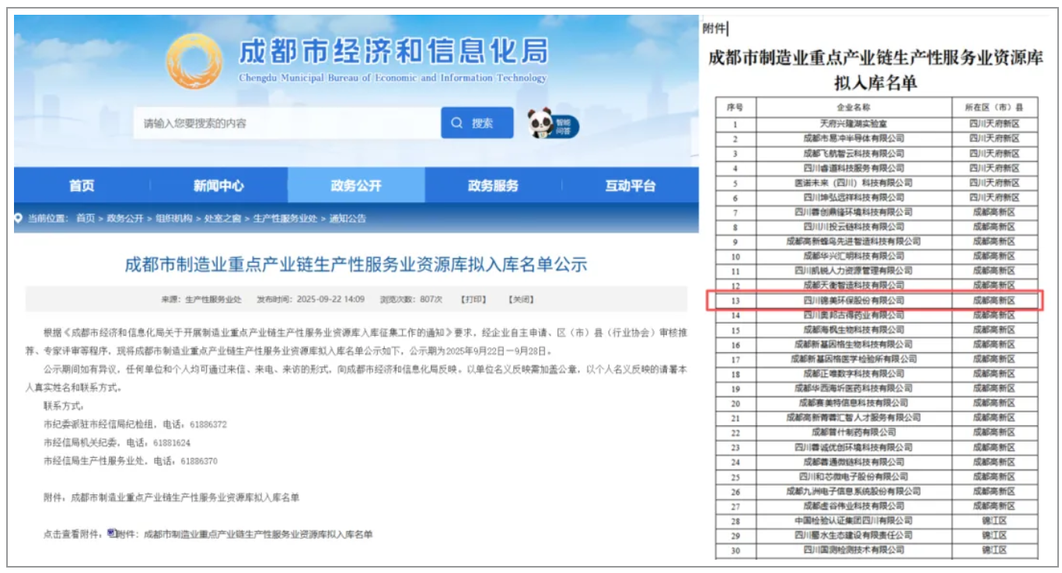Open the panda 智能问答 assistant
The image size is (1062, 573).
point(552,124)
